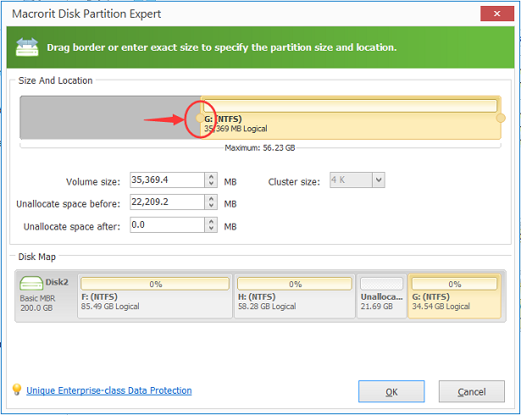Click the right resize handle of G: partition
The height and width of the screenshot is (415, 521).
[501, 118]
